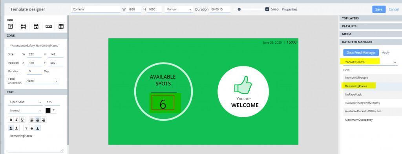Adjust the zoom slider handle
This screenshot has width=402, height=154.
[x=239, y=9]
